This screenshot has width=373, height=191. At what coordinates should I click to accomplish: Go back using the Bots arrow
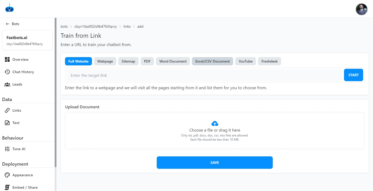point(8,24)
